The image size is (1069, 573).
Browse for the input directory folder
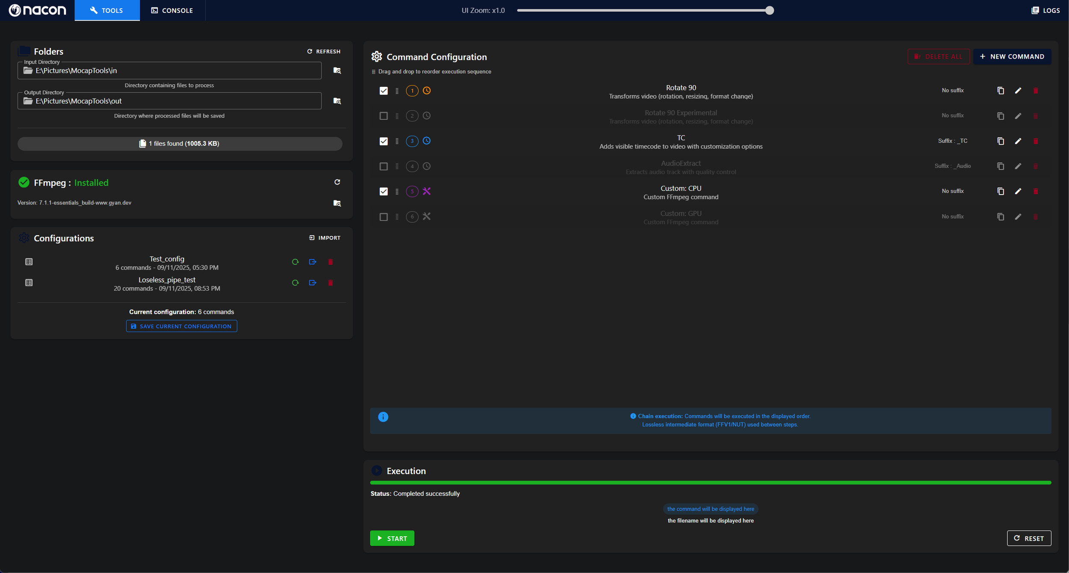337,71
